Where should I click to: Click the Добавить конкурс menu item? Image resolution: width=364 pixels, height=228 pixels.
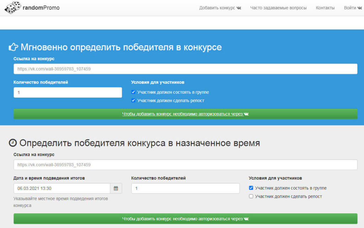click(217, 8)
